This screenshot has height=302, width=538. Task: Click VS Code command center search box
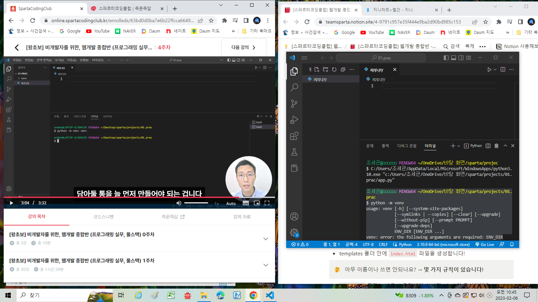381,58
